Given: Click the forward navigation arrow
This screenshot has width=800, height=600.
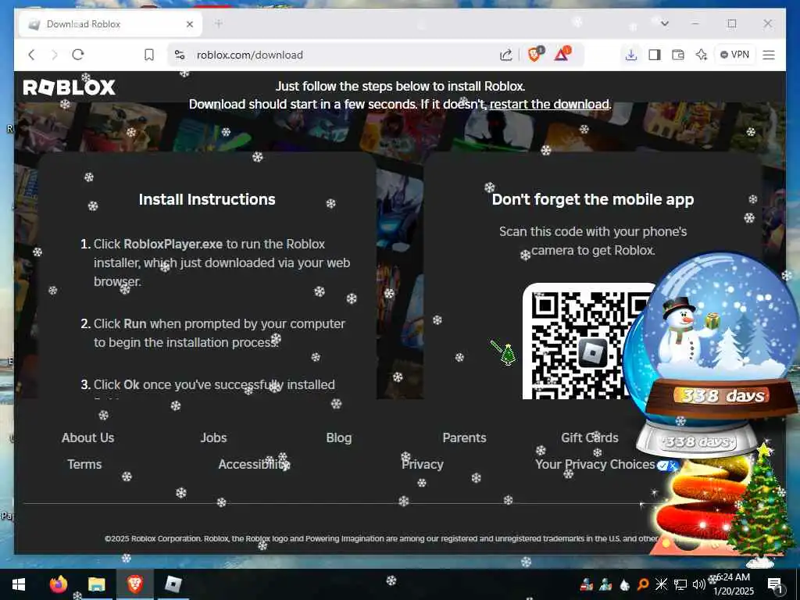Looking at the screenshot, I should point(55,55).
